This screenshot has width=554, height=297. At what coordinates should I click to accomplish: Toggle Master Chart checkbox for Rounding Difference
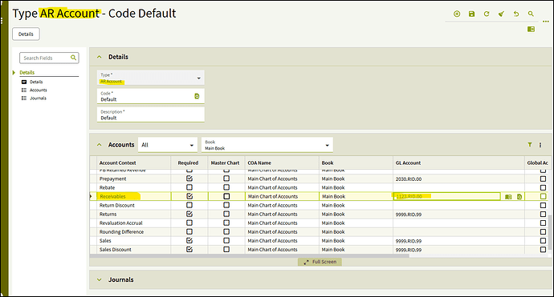(226, 232)
